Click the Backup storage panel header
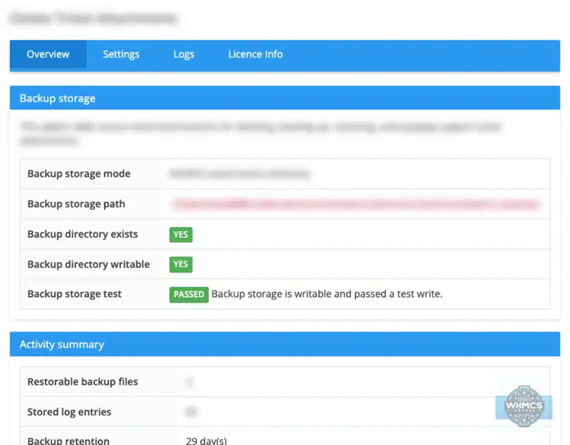Image resolution: width=570 pixels, height=445 pixels. [x=284, y=98]
